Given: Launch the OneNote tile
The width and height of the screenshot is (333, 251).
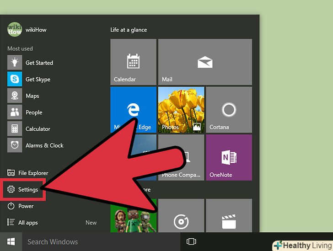Looking at the screenshot, I should click(x=229, y=157).
